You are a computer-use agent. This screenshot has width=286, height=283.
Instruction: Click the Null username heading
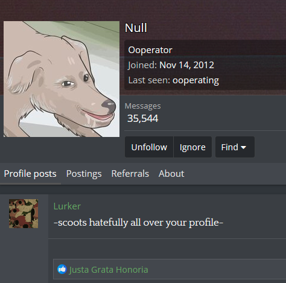(x=136, y=28)
